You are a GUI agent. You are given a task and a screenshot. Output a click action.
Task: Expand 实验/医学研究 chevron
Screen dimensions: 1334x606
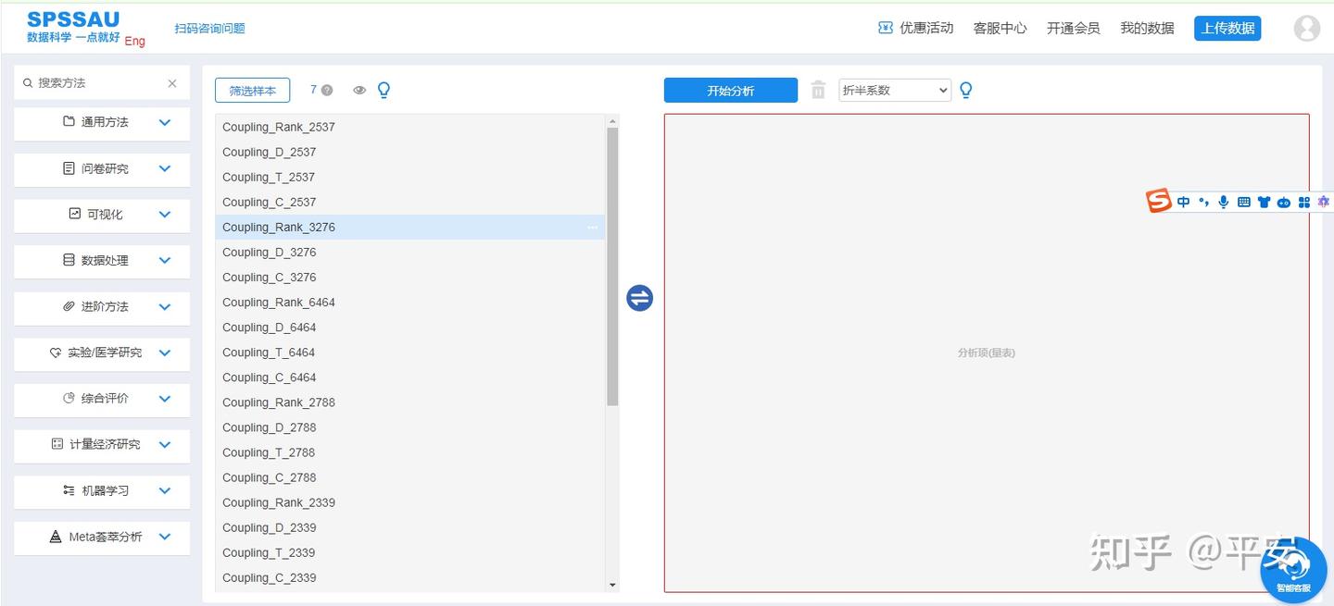coord(165,352)
